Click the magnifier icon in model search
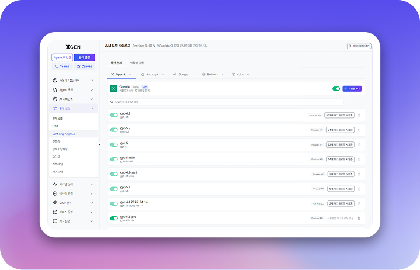 [x=112, y=102]
